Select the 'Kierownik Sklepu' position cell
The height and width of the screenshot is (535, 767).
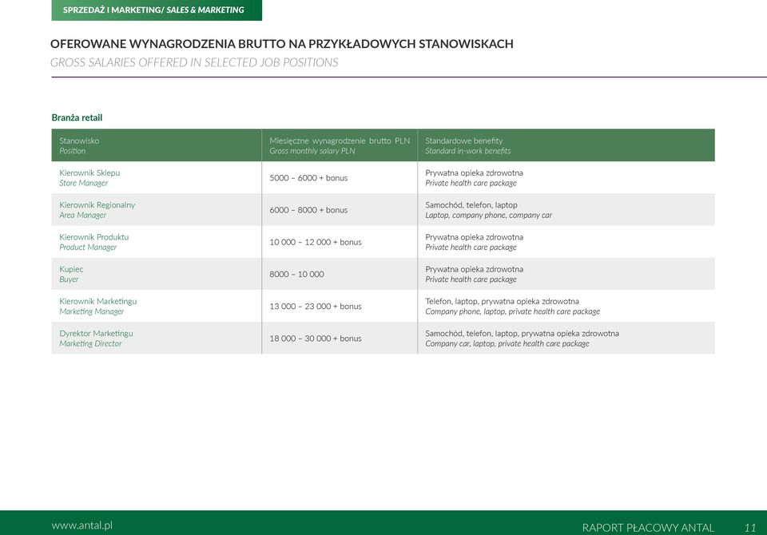click(157, 177)
